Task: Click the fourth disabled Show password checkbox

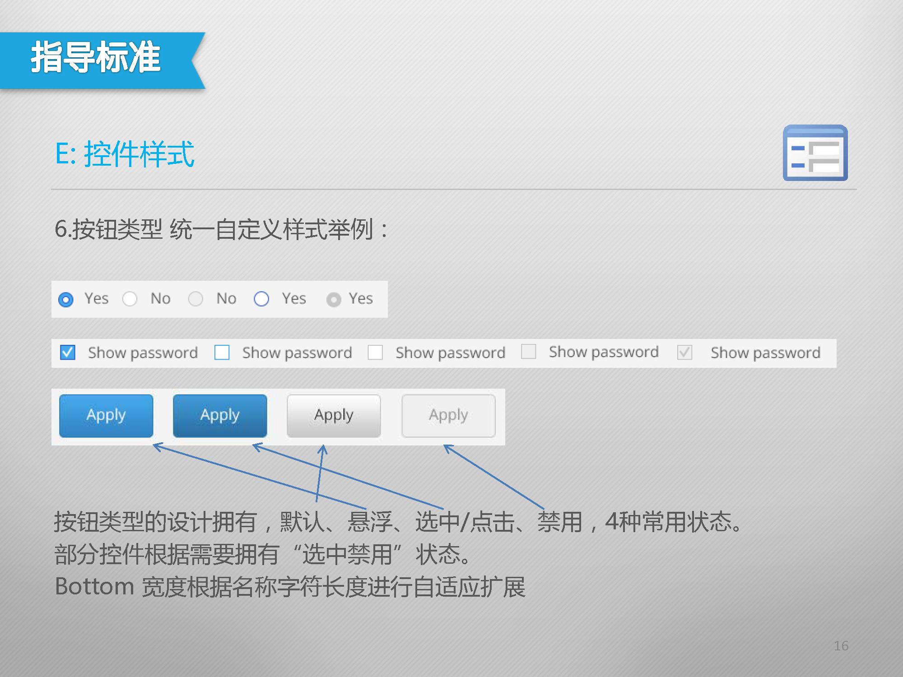Action: (x=528, y=352)
